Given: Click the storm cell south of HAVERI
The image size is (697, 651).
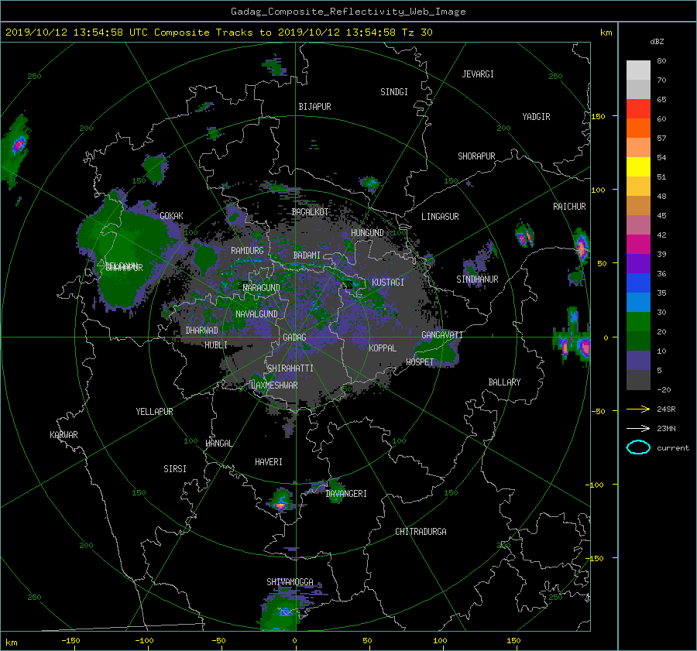Looking at the screenshot, I should [281, 500].
